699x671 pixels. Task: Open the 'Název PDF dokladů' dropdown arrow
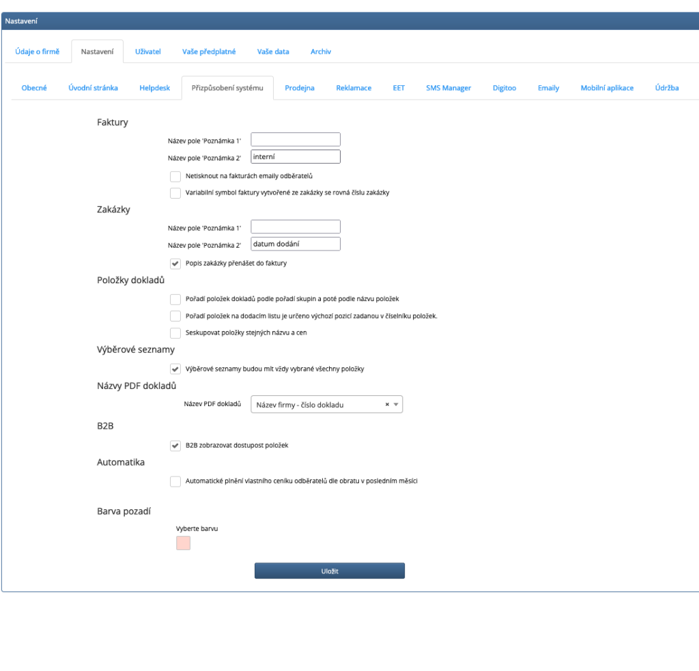pos(396,405)
